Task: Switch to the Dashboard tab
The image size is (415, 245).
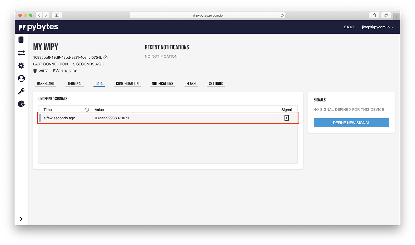Action: coord(45,84)
